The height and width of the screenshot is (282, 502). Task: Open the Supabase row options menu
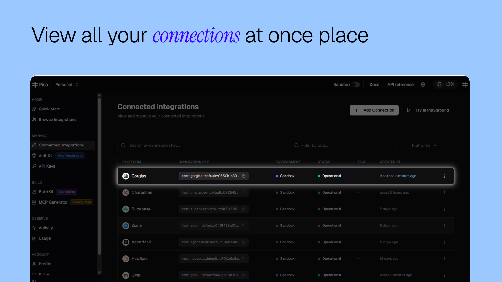pos(444,209)
